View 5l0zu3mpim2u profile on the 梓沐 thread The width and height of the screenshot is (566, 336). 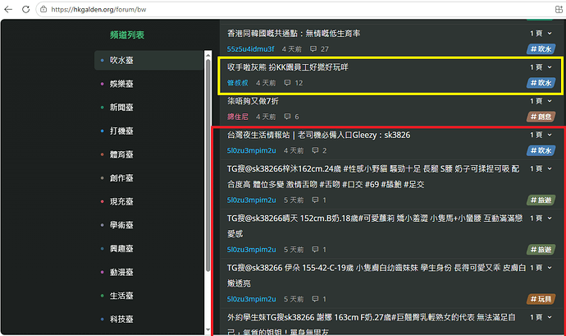coord(251,200)
